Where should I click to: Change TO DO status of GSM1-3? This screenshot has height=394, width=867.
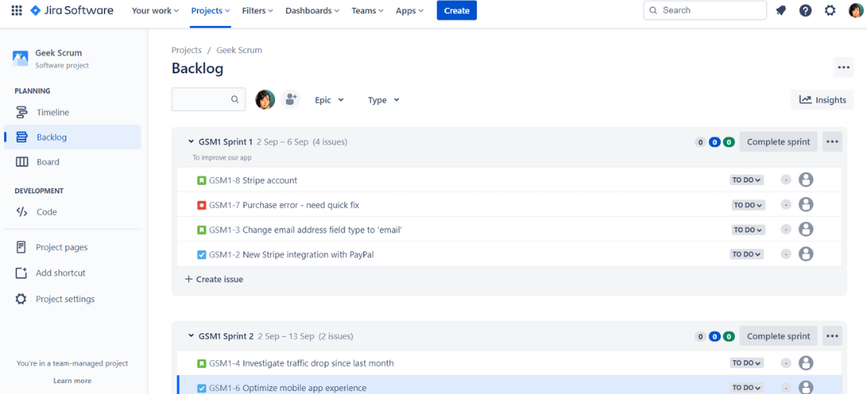pyautogui.click(x=748, y=230)
